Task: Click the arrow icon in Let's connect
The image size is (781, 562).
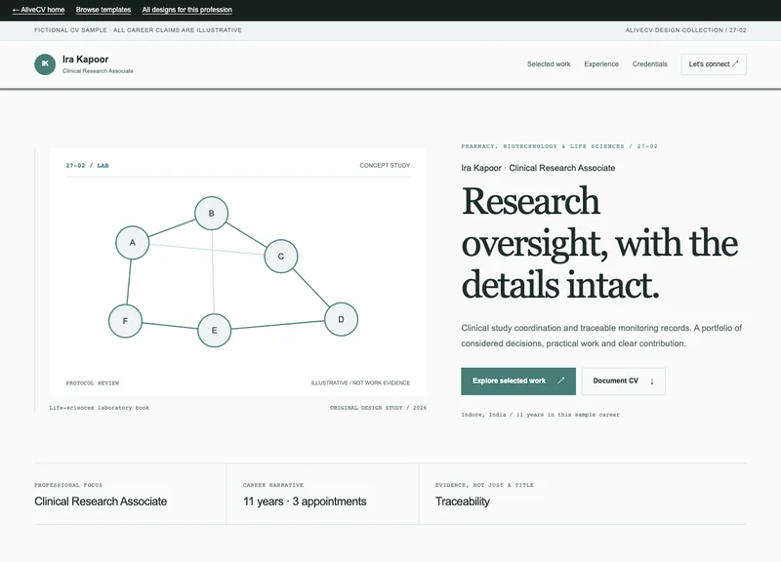Action: pos(735,63)
